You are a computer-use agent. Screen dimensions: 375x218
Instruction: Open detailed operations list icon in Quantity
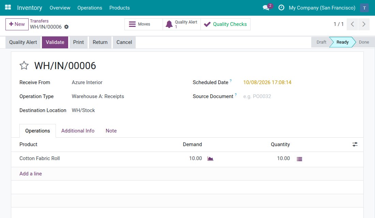pyautogui.click(x=299, y=159)
